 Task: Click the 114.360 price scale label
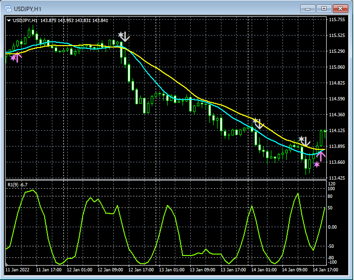(337, 114)
